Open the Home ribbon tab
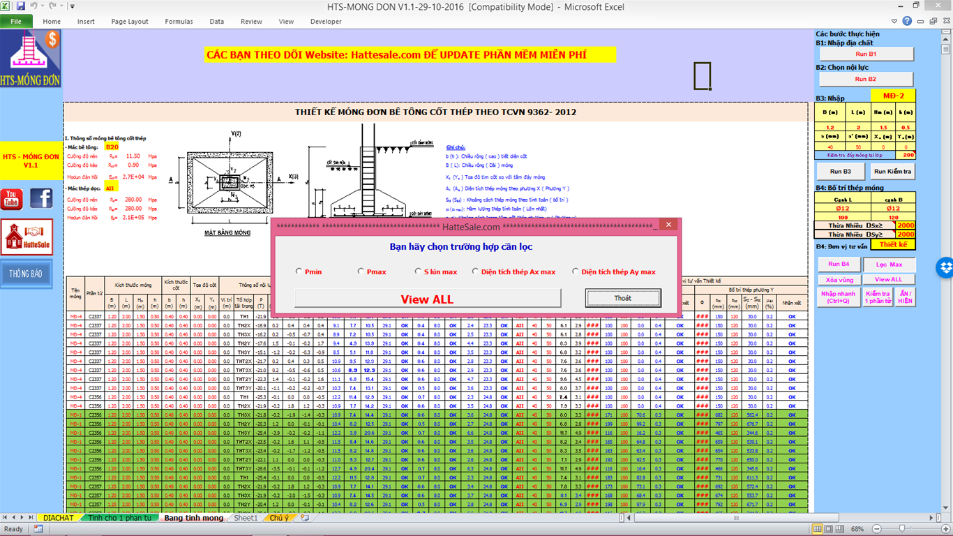The height and width of the screenshot is (536, 953). point(52,22)
